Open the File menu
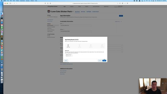Image resolution: width=167 pixels, height=94 pixels. pos(8,1)
